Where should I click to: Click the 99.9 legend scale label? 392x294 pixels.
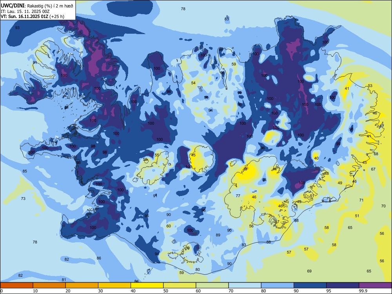pyautogui.click(x=363, y=291)
